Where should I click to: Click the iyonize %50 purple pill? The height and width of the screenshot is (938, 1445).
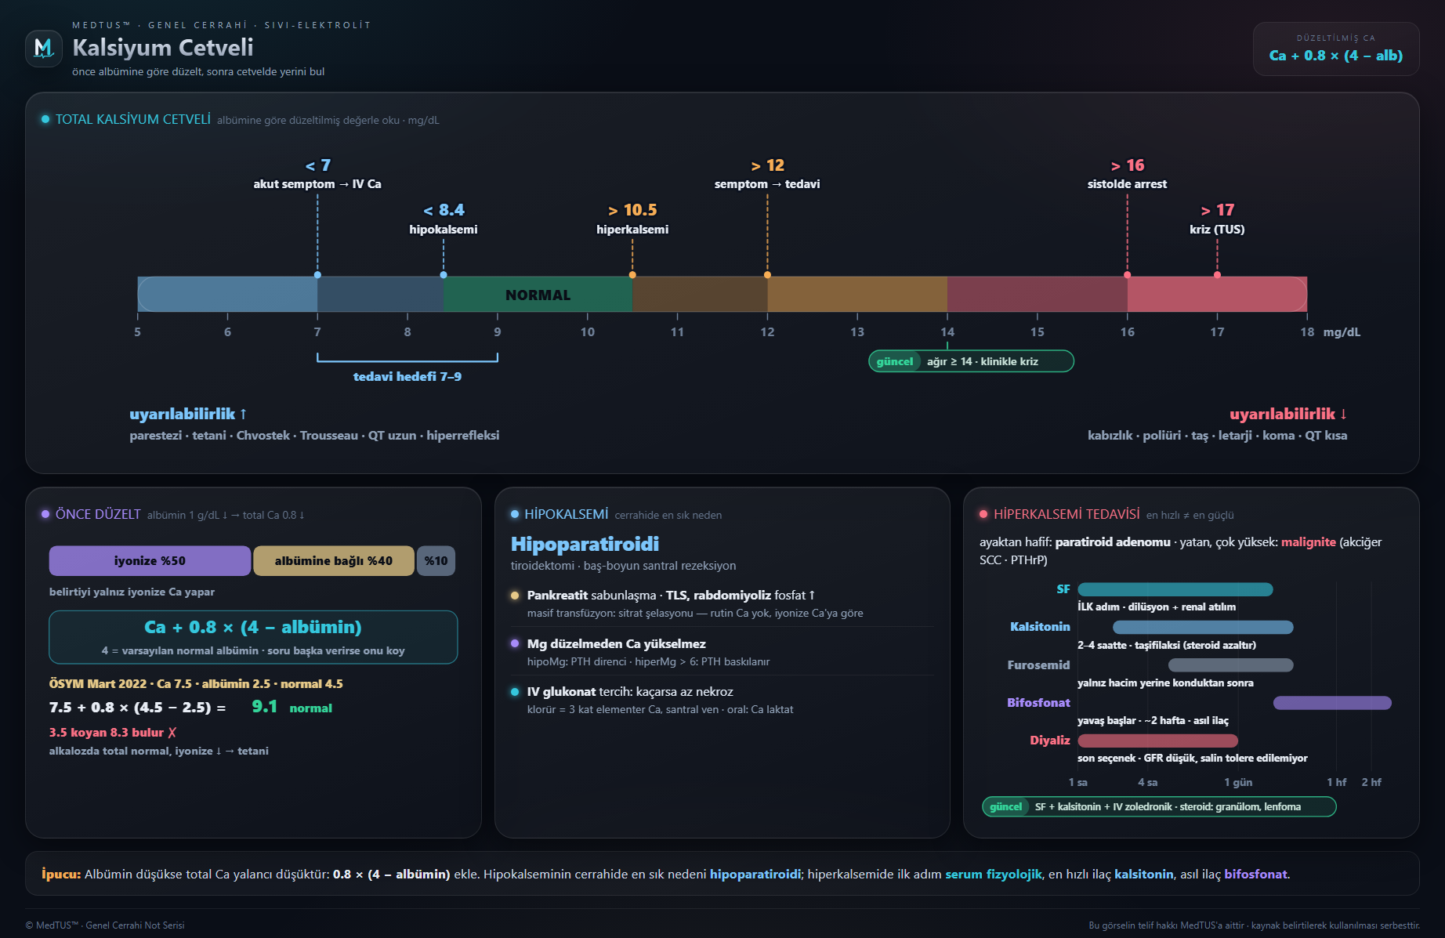point(150,561)
